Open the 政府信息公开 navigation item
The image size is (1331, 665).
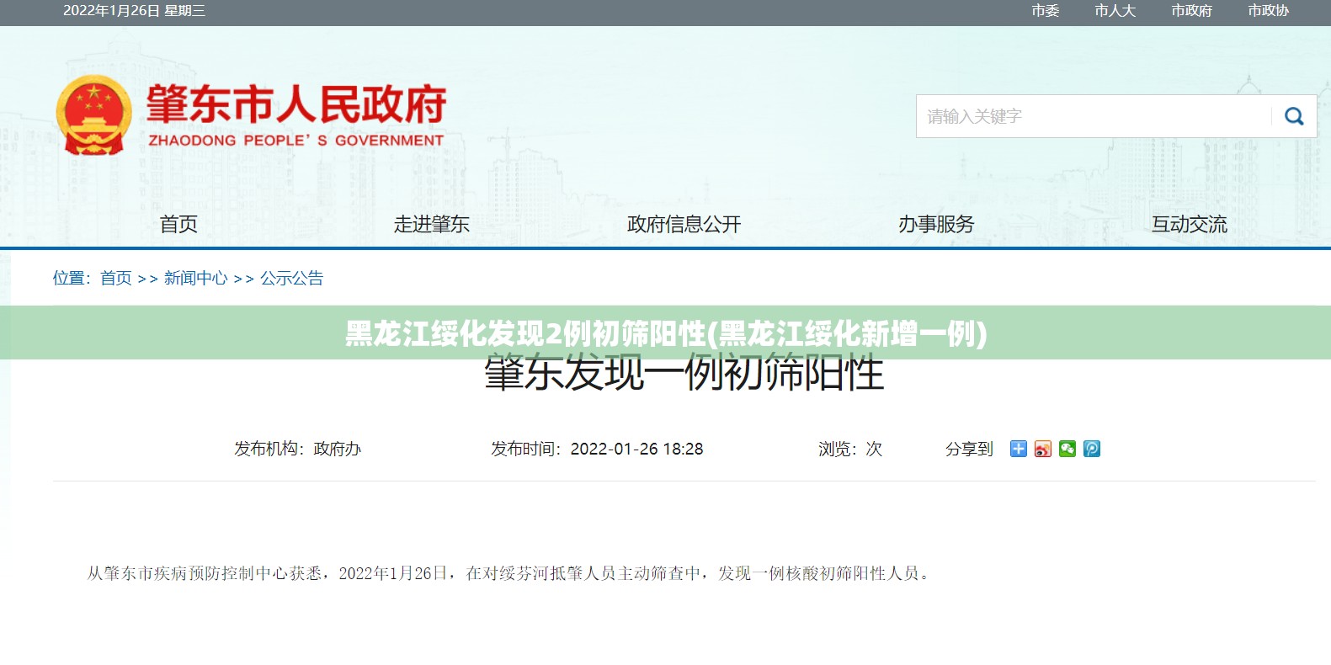[x=684, y=224]
